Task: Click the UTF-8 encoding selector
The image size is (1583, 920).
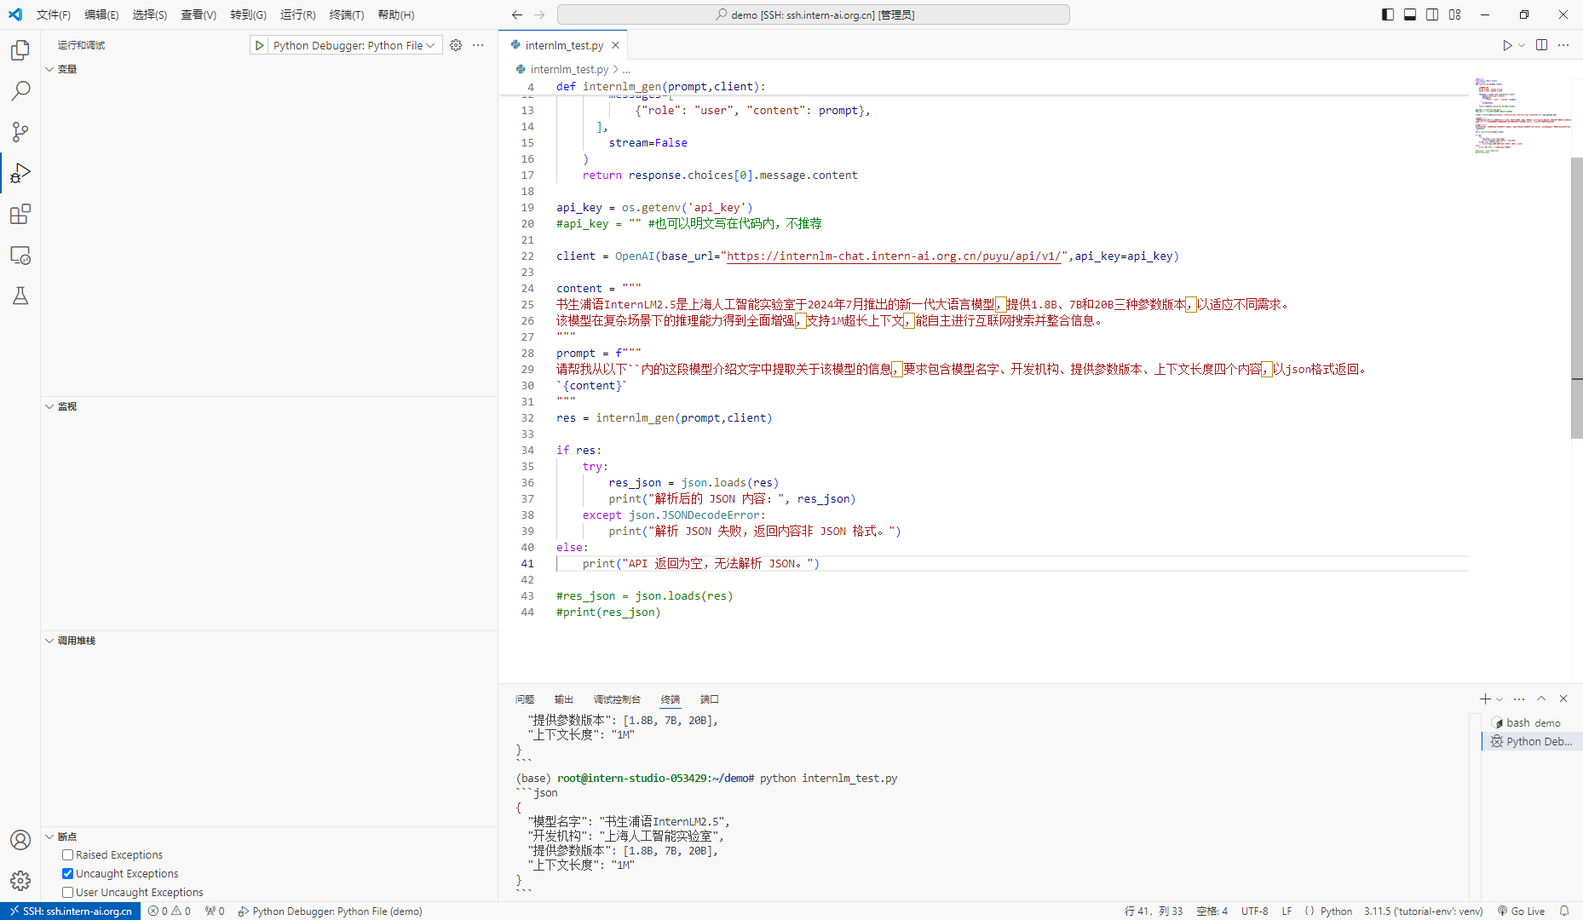Action: pyautogui.click(x=1254, y=911)
